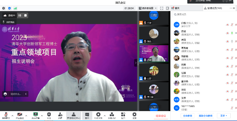Open the 更多 dropdown in members panel
Viewport: 237px width, 121px height.
224,116
